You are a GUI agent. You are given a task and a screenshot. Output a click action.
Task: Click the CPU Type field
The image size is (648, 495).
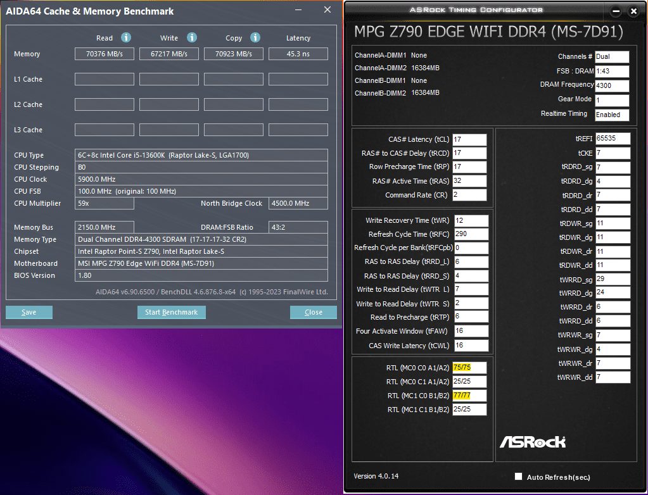point(201,155)
